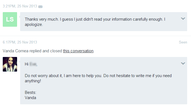The width and height of the screenshot is (191, 109).
Task: Click the "anything!" line in Vanda's reply
Action: coord(33,81)
